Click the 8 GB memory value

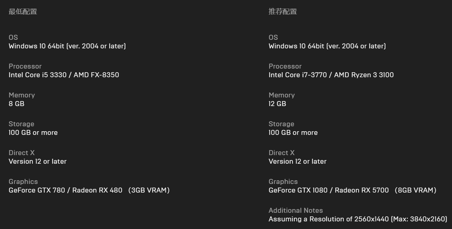point(17,104)
